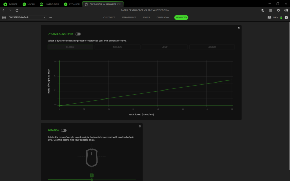Switch to the Performance tab
The height and width of the screenshot is (181, 290).
[129, 17]
